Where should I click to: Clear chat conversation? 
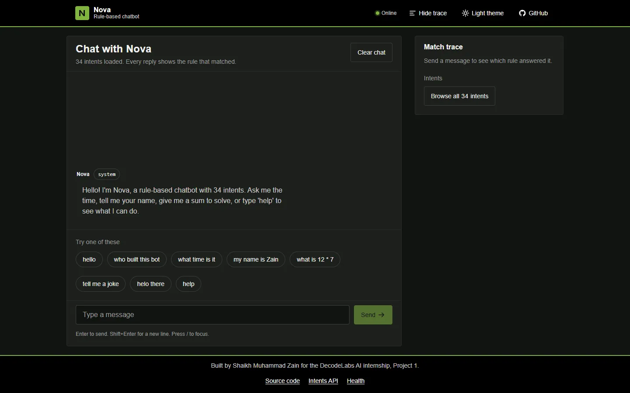pos(371,52)
